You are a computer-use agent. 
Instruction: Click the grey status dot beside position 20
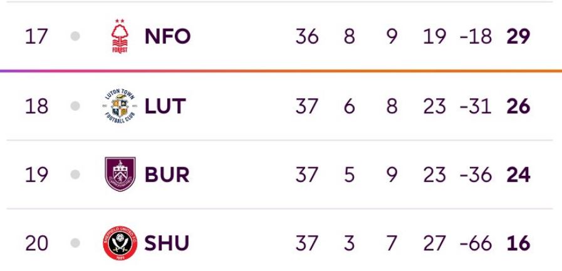point(75,243)
